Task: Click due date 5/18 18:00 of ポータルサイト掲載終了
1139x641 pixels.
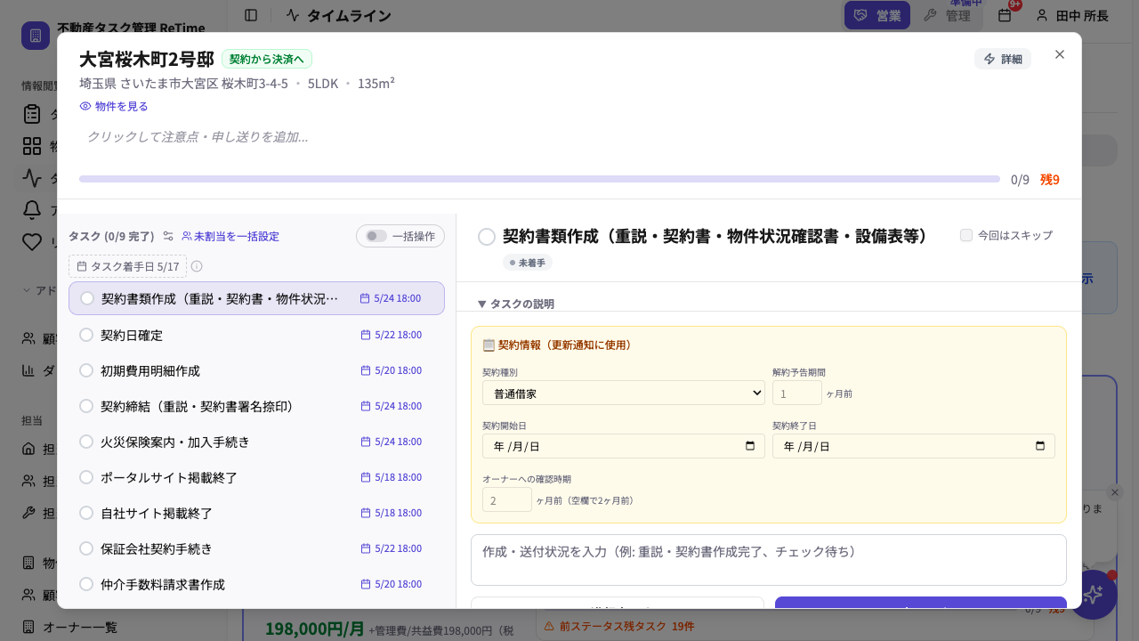Action: (x=392, y=477)
